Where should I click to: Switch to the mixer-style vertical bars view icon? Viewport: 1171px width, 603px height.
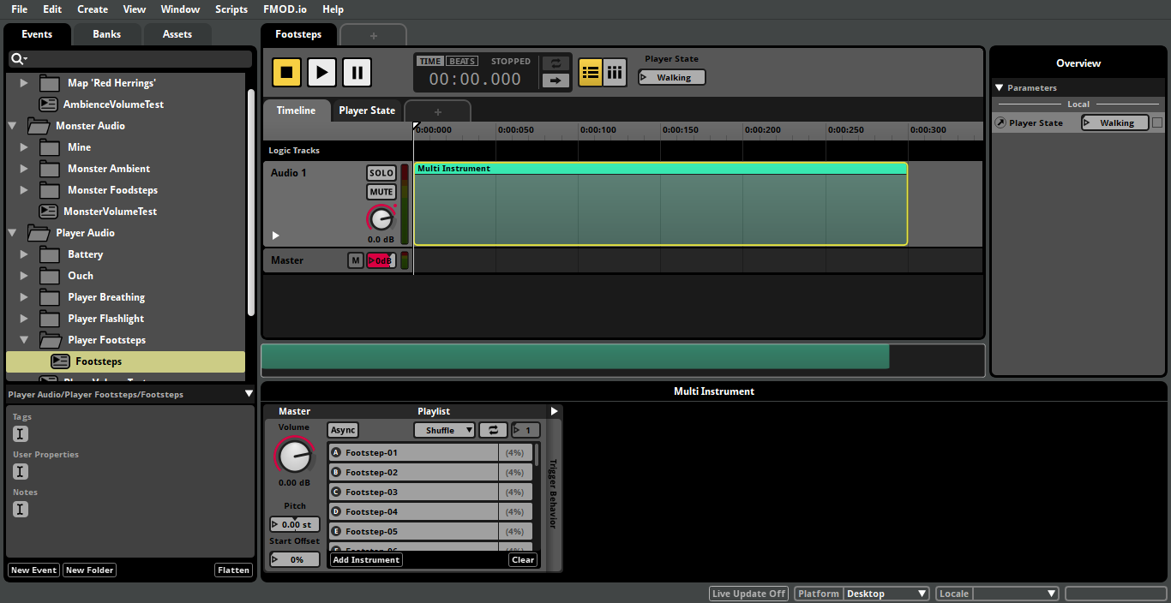pos(615,73)
